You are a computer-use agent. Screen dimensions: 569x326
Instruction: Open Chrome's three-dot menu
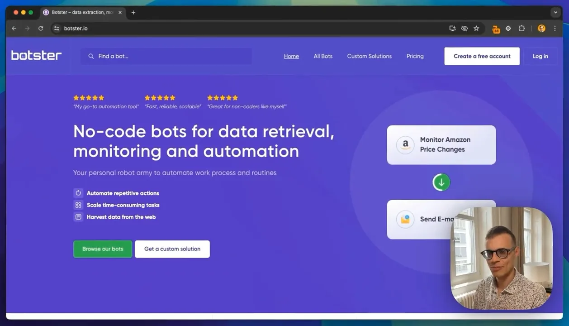point(555,28)
